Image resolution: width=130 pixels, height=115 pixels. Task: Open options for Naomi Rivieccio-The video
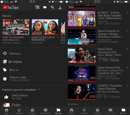tap(127, 67)
